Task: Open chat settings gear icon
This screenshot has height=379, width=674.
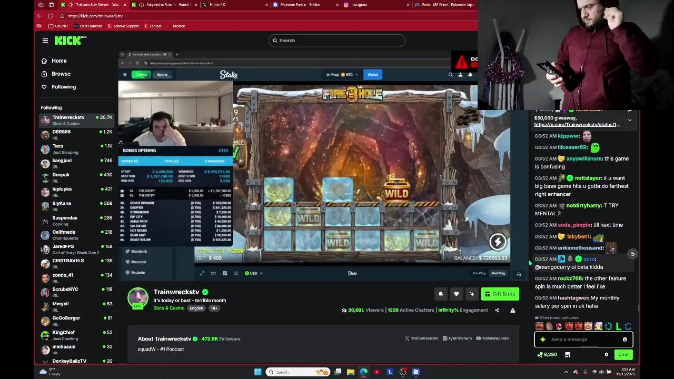Action: (x=607, y=355)
